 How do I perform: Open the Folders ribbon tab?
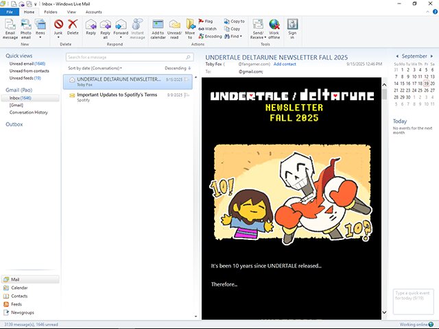click(x=51, y=12)
